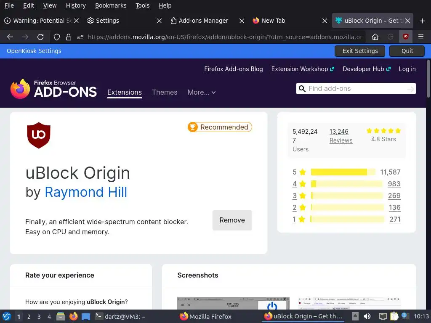Close the New Tab tab
This screenshot has width=431, height=323.
tap(325, 21)
